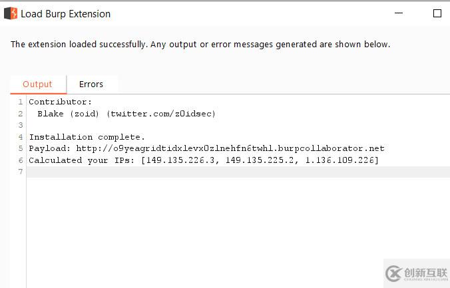Click the watermark logo in corner
The height and width of the screenshot is (288, 450).
click(x=417, y=273)
